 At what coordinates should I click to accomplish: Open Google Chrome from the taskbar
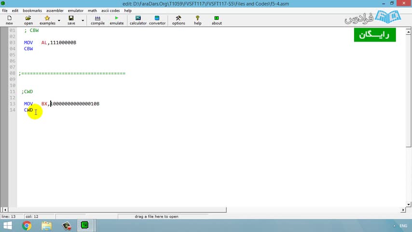[27, 226]
